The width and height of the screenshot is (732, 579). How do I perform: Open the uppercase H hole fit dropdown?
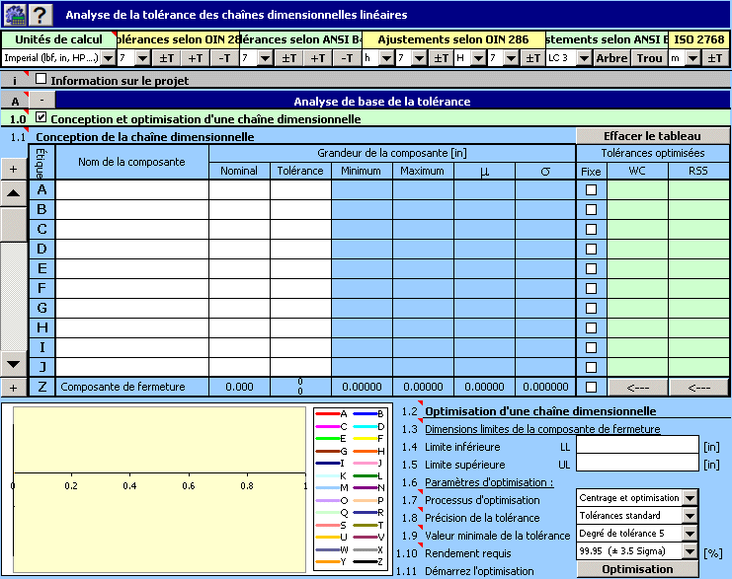click(x=478, y=58)
